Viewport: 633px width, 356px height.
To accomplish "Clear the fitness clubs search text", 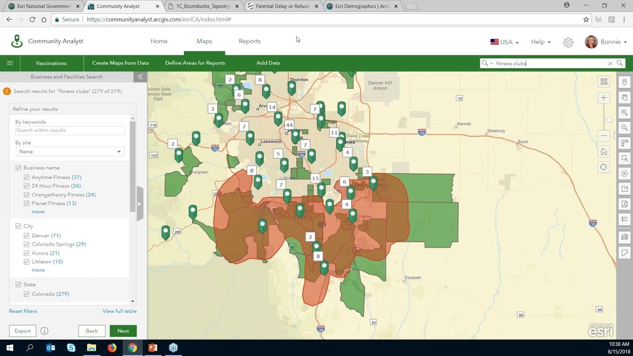I will [610, 63].
